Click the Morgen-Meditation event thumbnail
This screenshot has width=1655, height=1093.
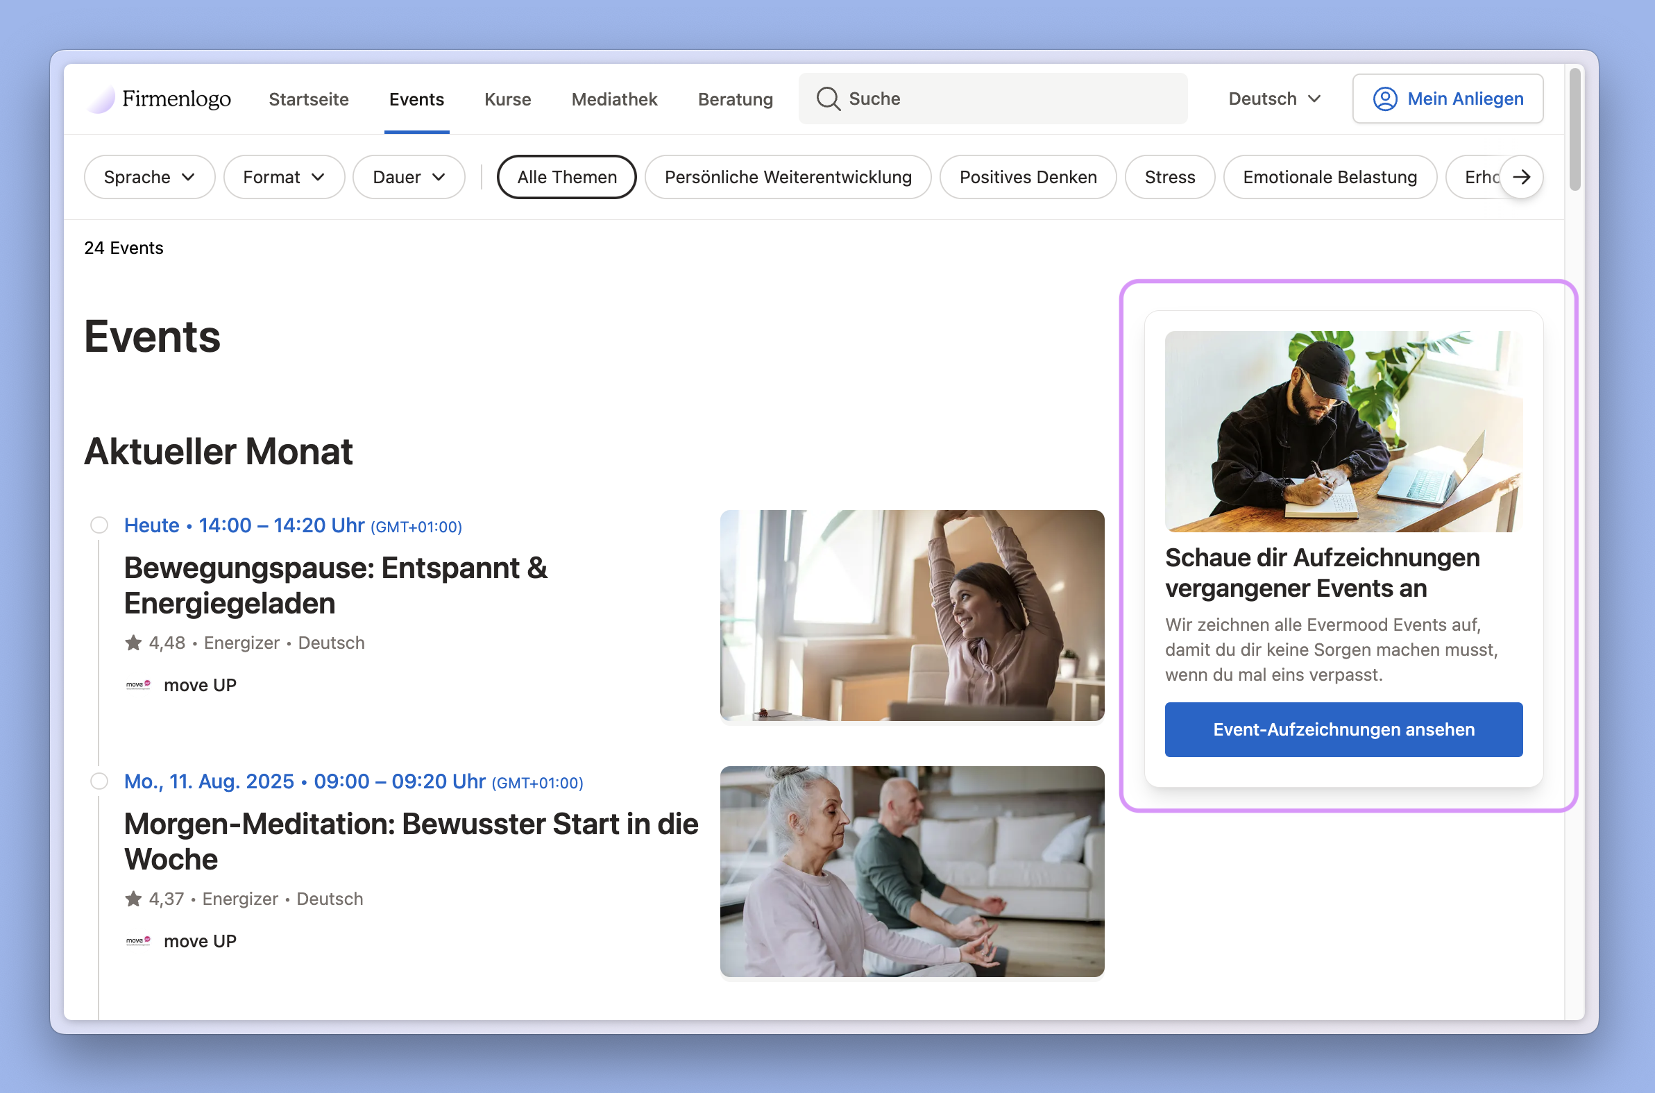912,872
